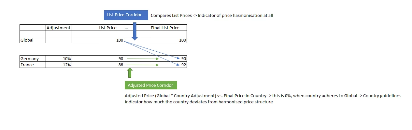
Task: Select the List Price header cell
Action: pyautogui.click(x=111, y=28)
